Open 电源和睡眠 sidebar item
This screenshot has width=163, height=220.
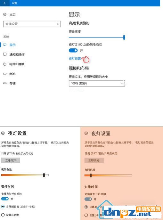click(x=17, y=64)
